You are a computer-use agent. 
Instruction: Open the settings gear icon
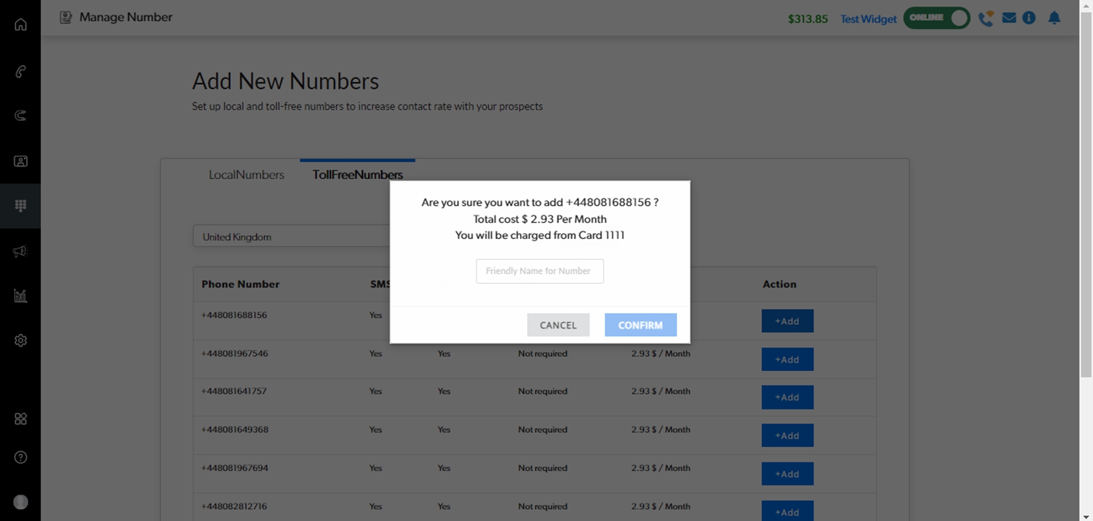point(20,341)
